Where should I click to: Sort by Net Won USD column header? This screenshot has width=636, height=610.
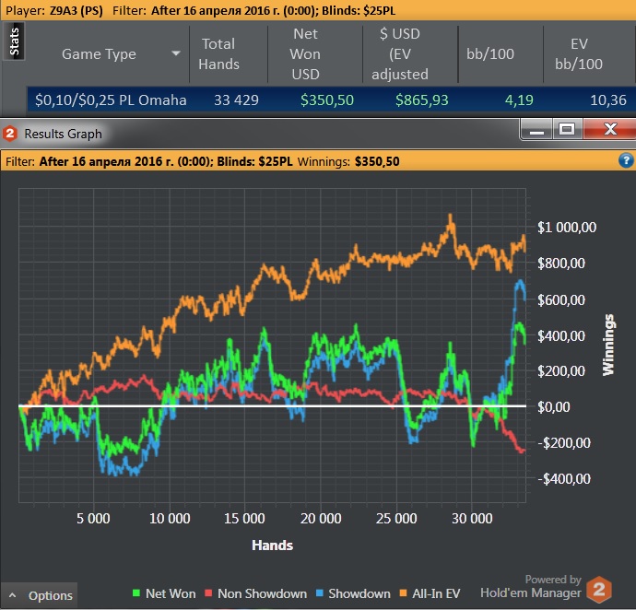[x=305, y=54]
